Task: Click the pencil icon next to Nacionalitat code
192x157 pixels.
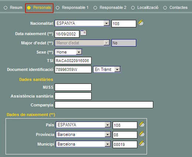Action: tap(140, 23)
